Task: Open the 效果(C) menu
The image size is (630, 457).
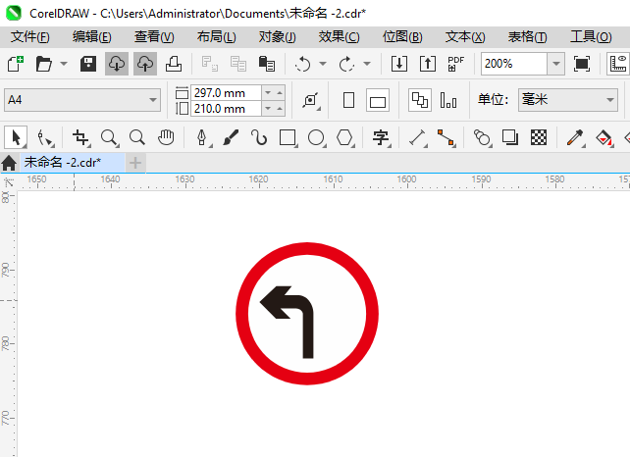Action: 340,37
